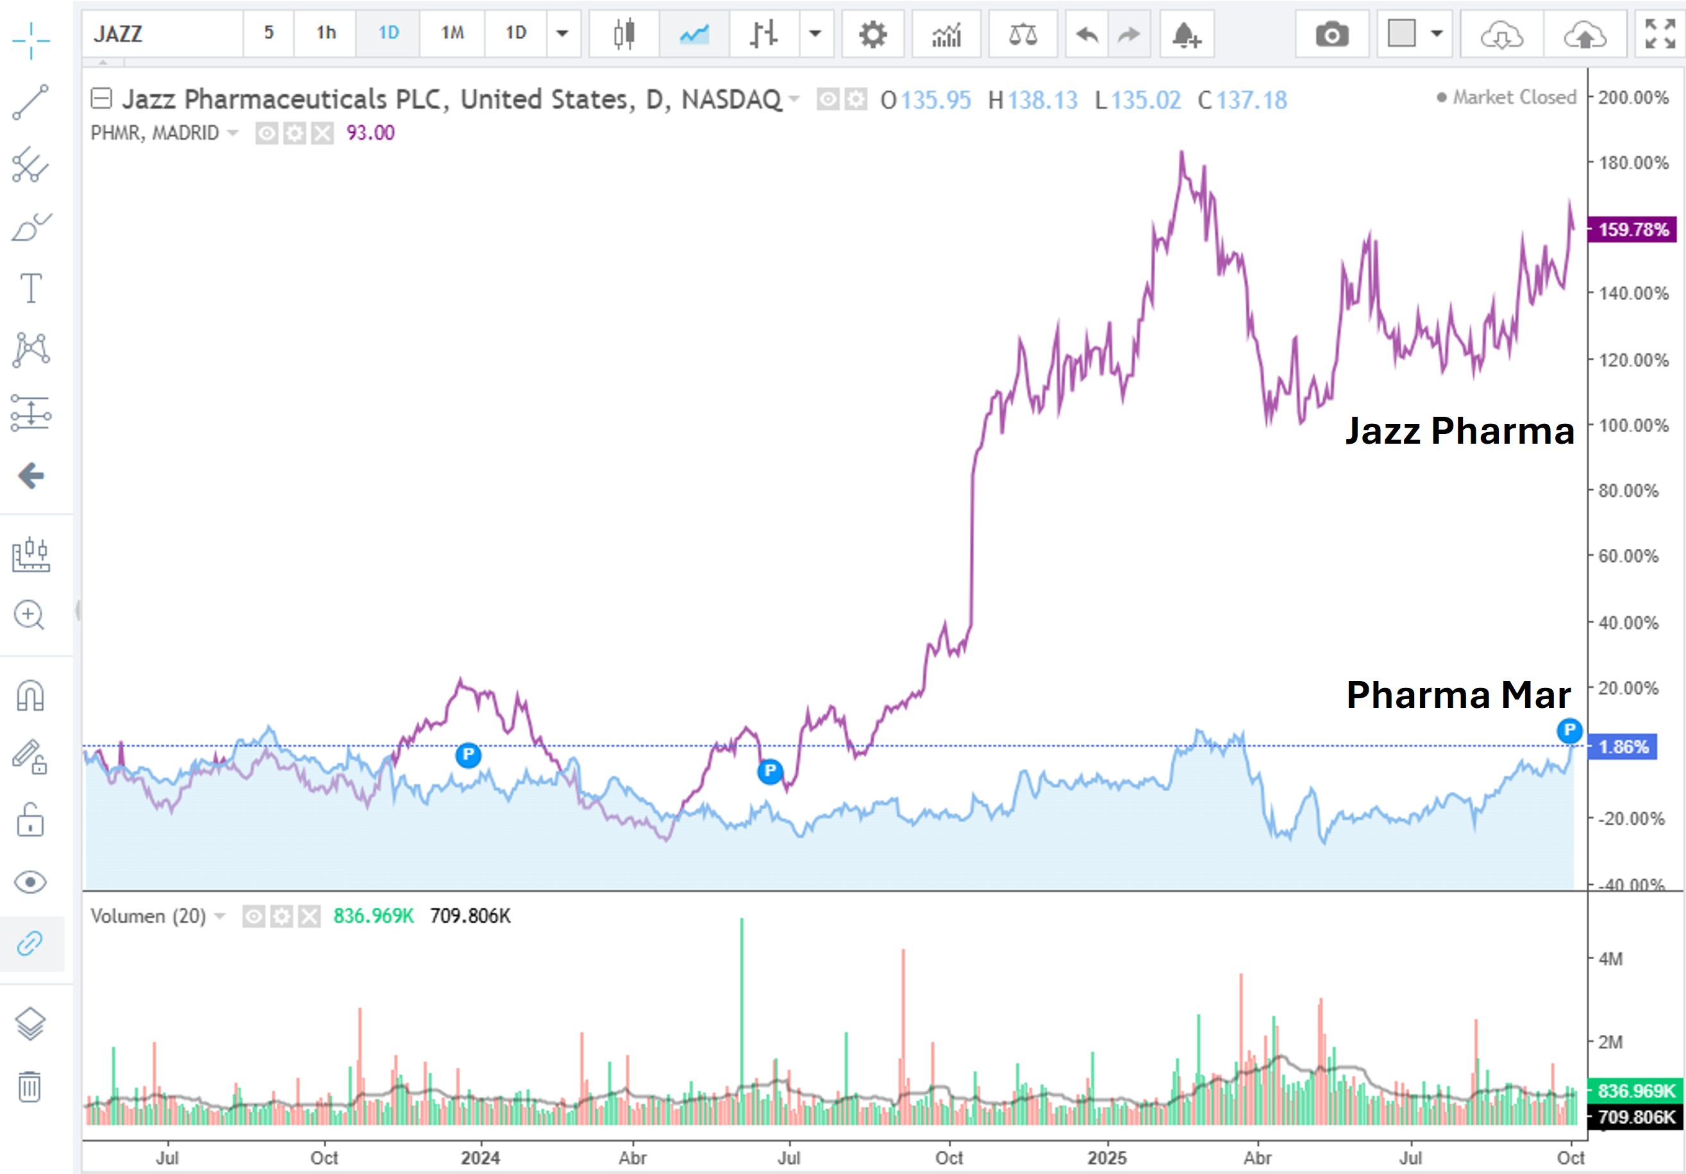1686x1174 pixels.
Task: Activate the magnet mode tool
Action: (x=31, y=695)
